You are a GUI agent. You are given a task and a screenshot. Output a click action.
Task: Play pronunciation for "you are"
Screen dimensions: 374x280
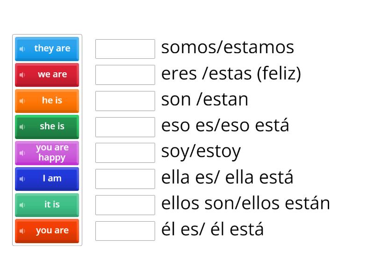coord(22,231)
